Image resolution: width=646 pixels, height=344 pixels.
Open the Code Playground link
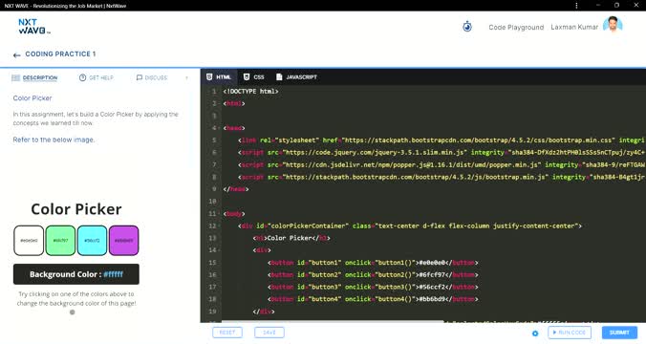pos(516,27)
